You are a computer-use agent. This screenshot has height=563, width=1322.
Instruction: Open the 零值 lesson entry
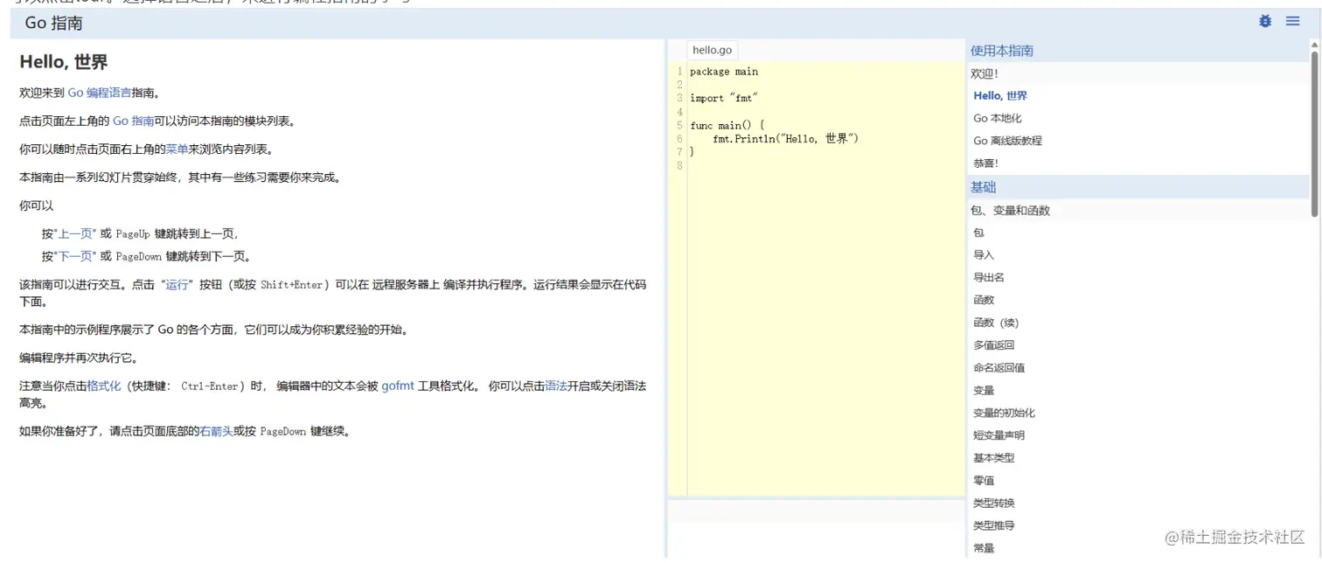point(984,481)
